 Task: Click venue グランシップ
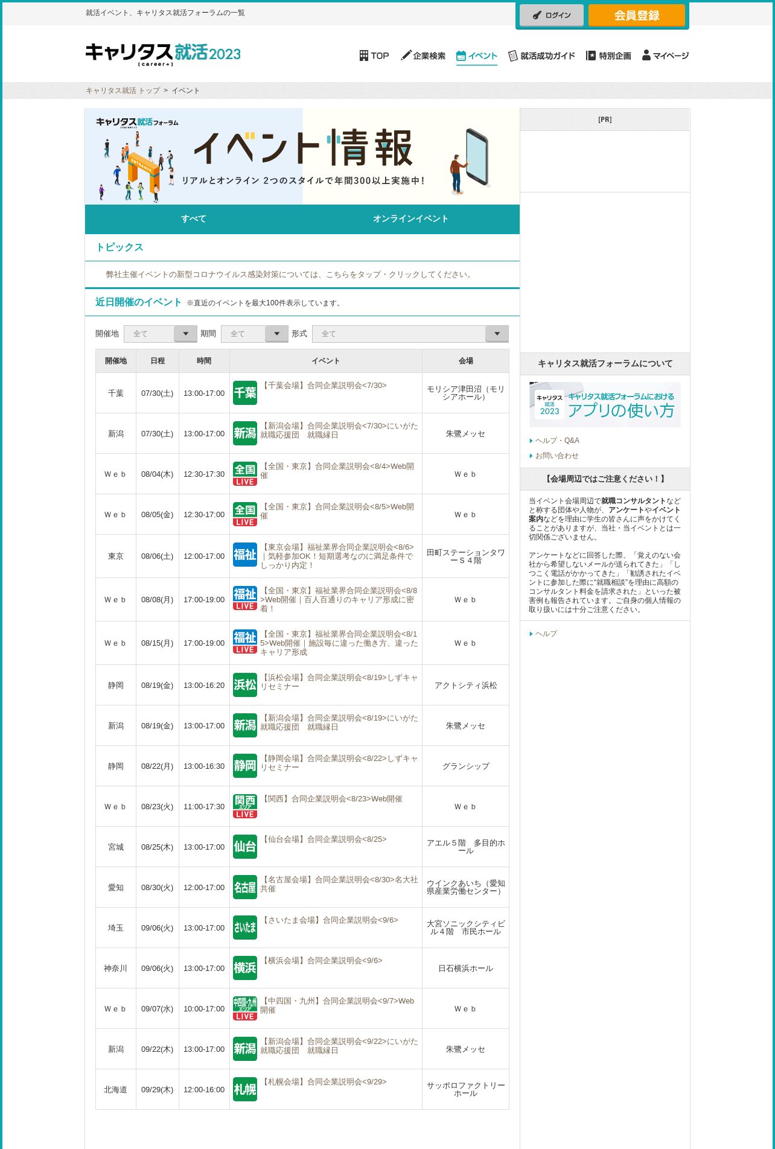point(465,766)
